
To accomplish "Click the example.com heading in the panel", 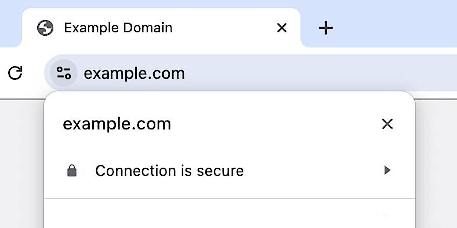I will [x=117, y=124].
